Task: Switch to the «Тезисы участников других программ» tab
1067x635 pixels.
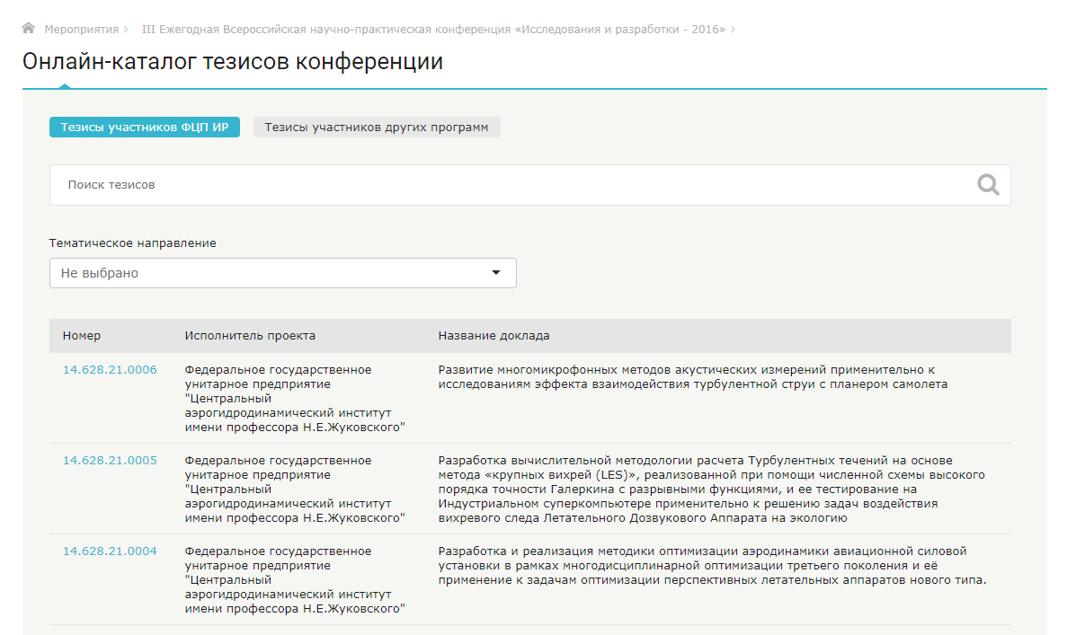Action: coord(377,128)
